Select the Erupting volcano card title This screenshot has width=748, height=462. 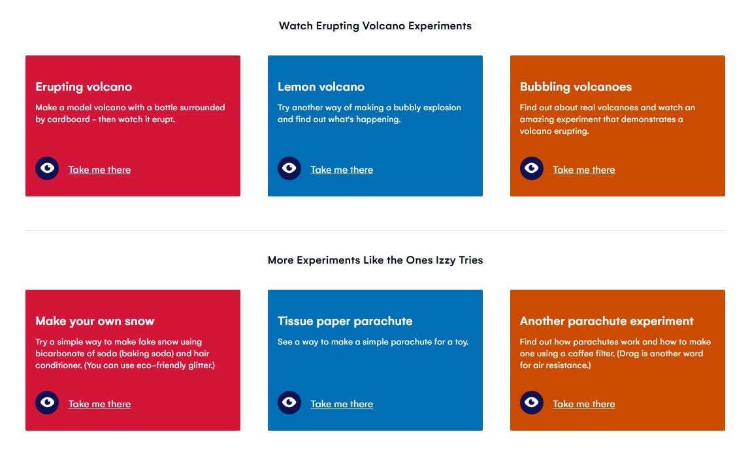[84, 87]
